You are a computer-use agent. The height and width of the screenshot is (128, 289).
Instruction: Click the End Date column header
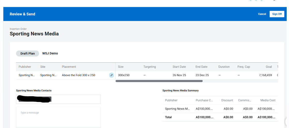201,67
